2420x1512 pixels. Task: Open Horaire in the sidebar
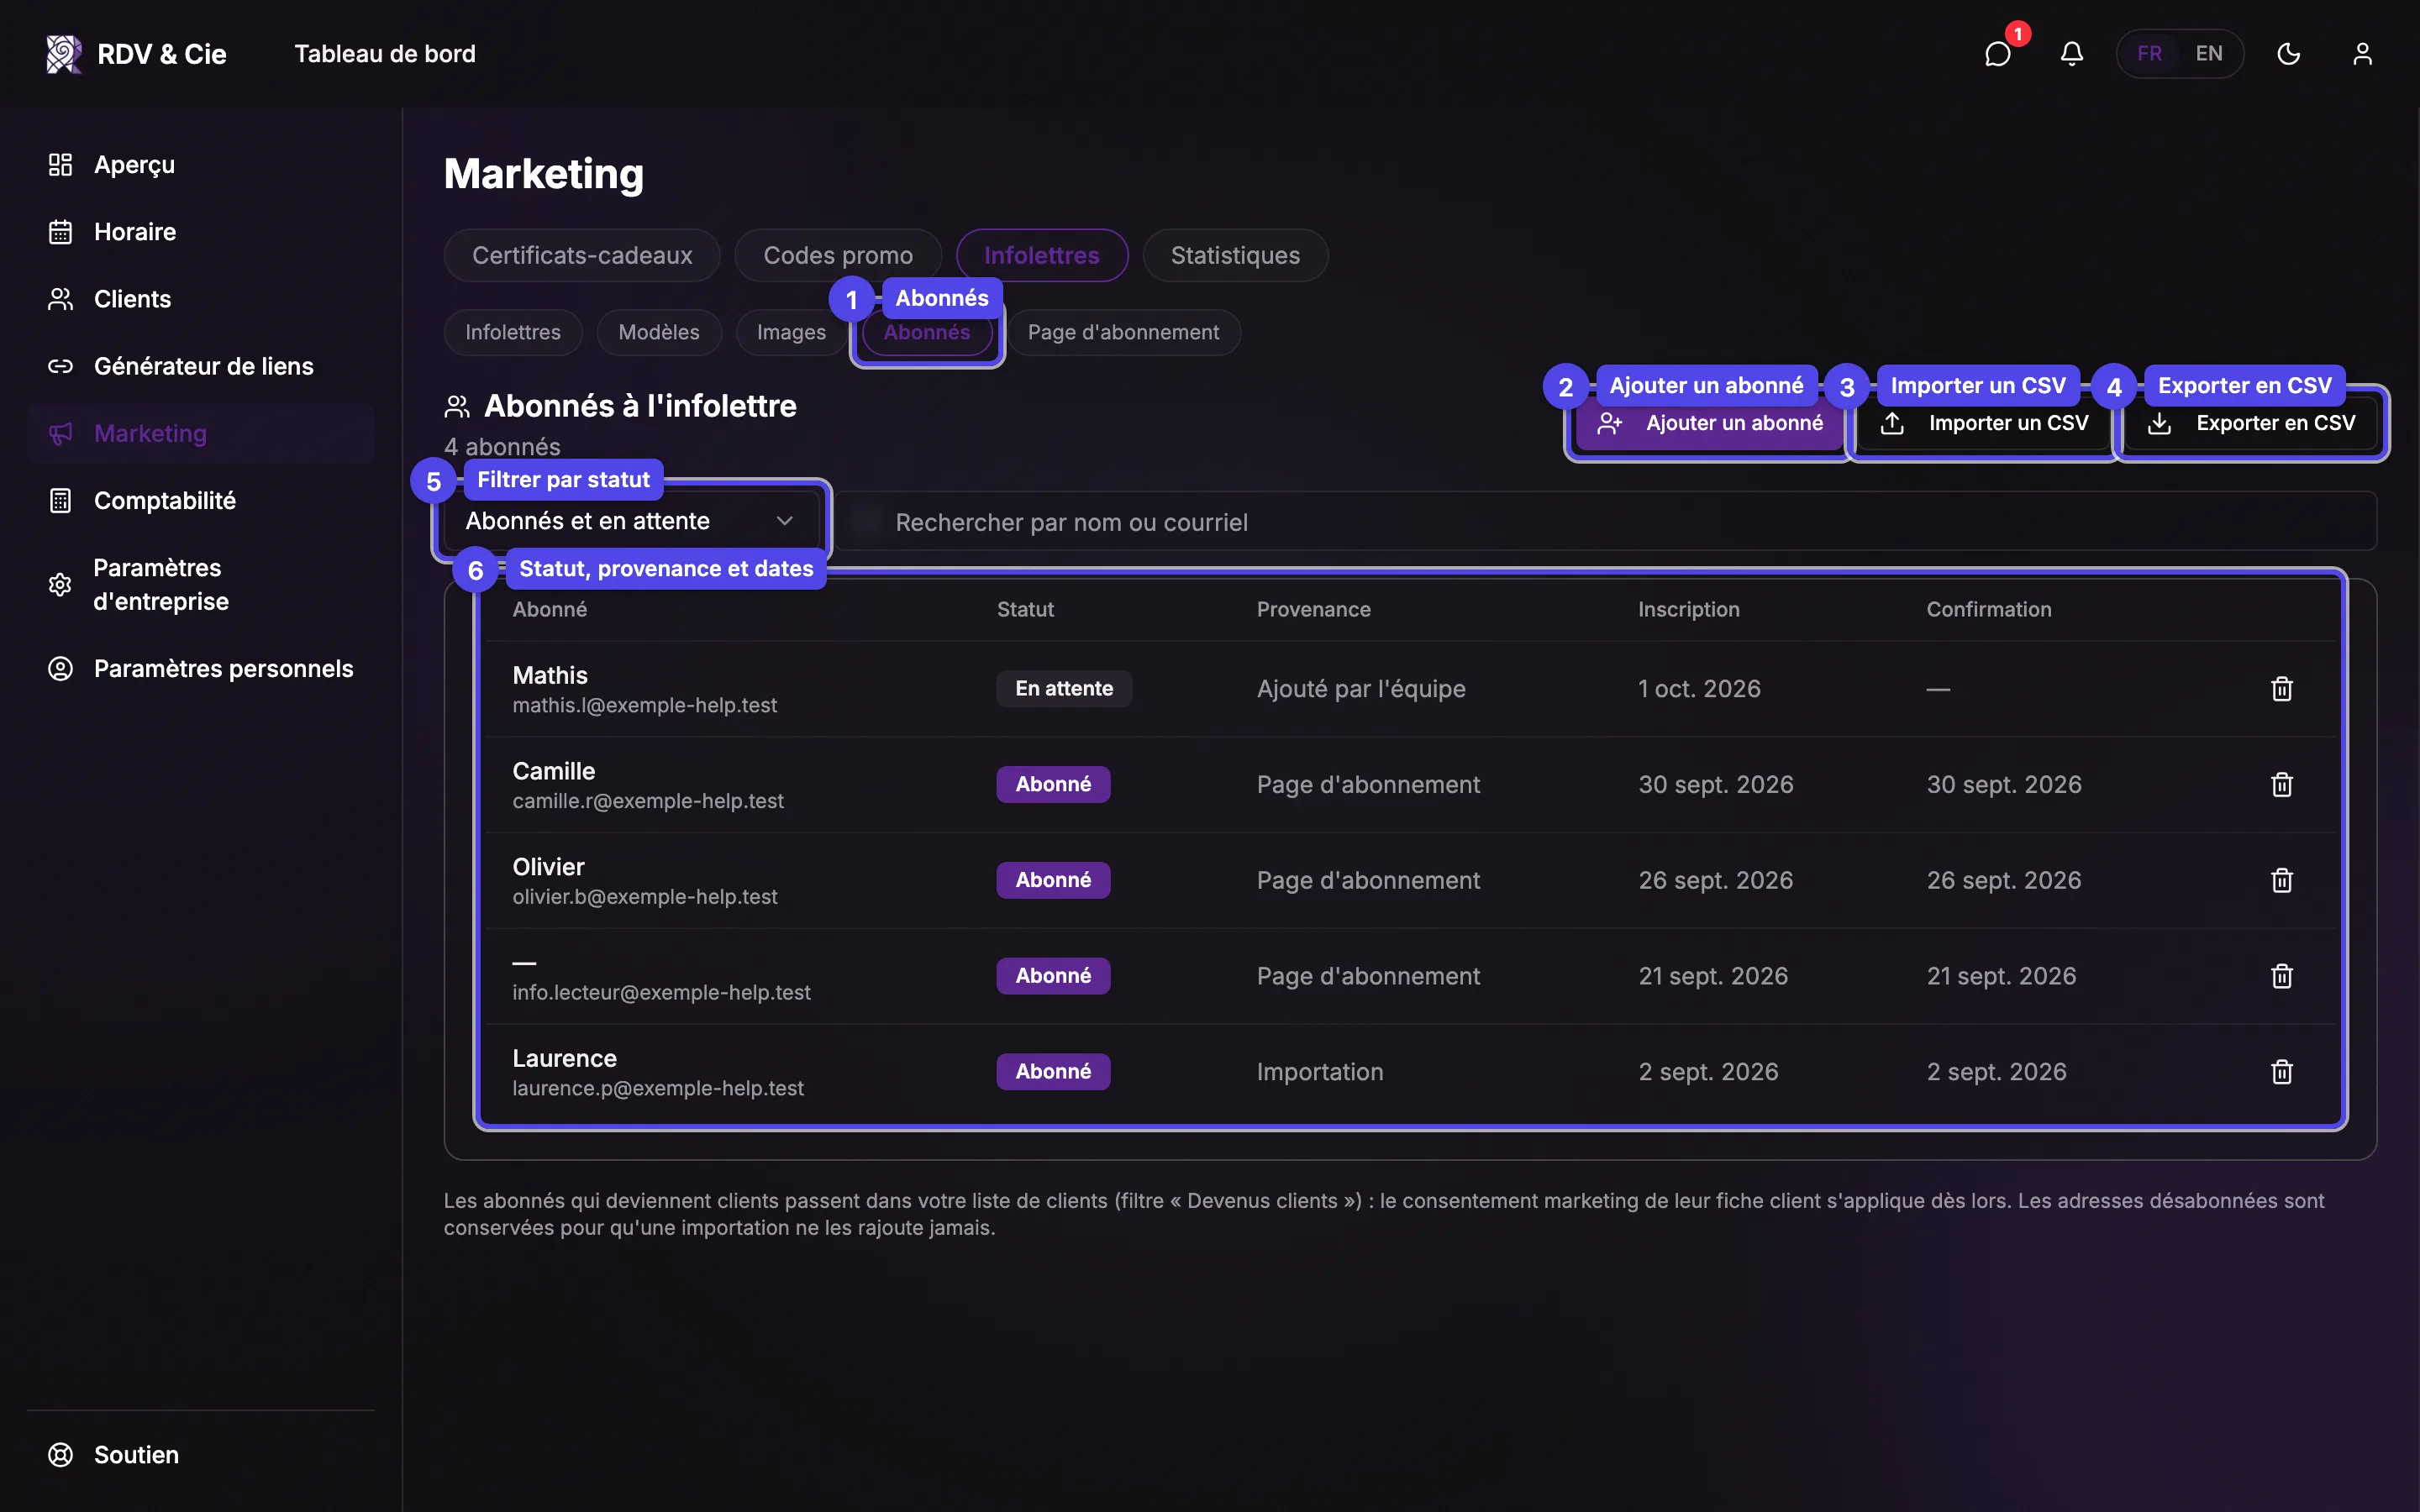(200, 232)
